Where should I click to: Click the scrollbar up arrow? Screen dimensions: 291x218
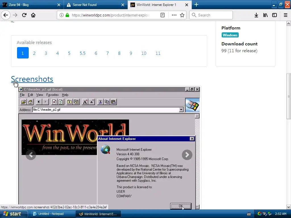coord(289,23)
